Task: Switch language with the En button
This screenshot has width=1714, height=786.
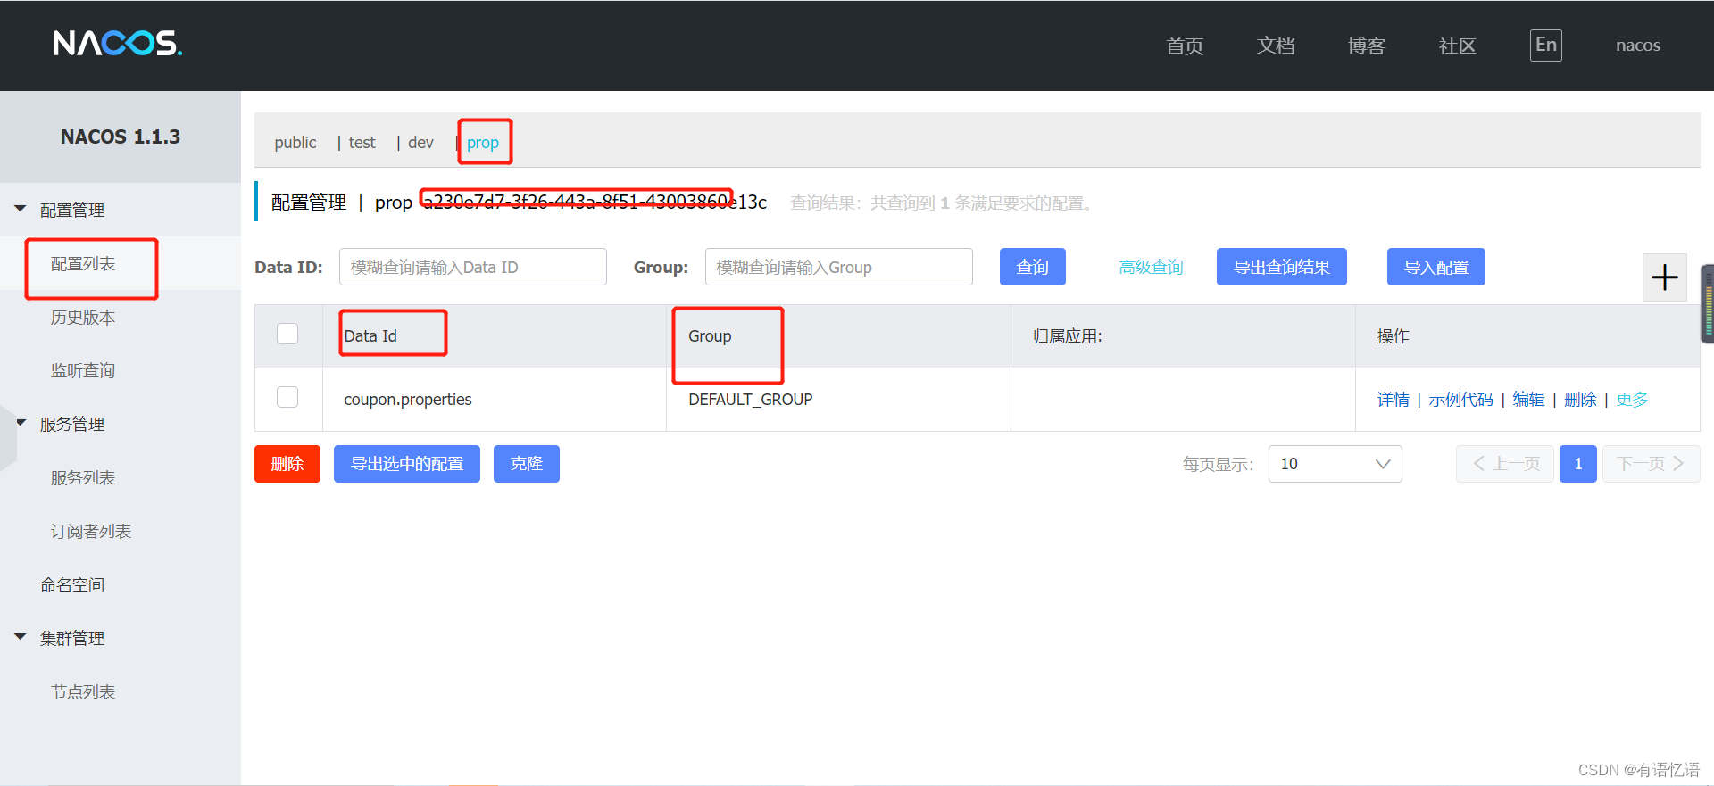Action: (x=1545, y=46)
